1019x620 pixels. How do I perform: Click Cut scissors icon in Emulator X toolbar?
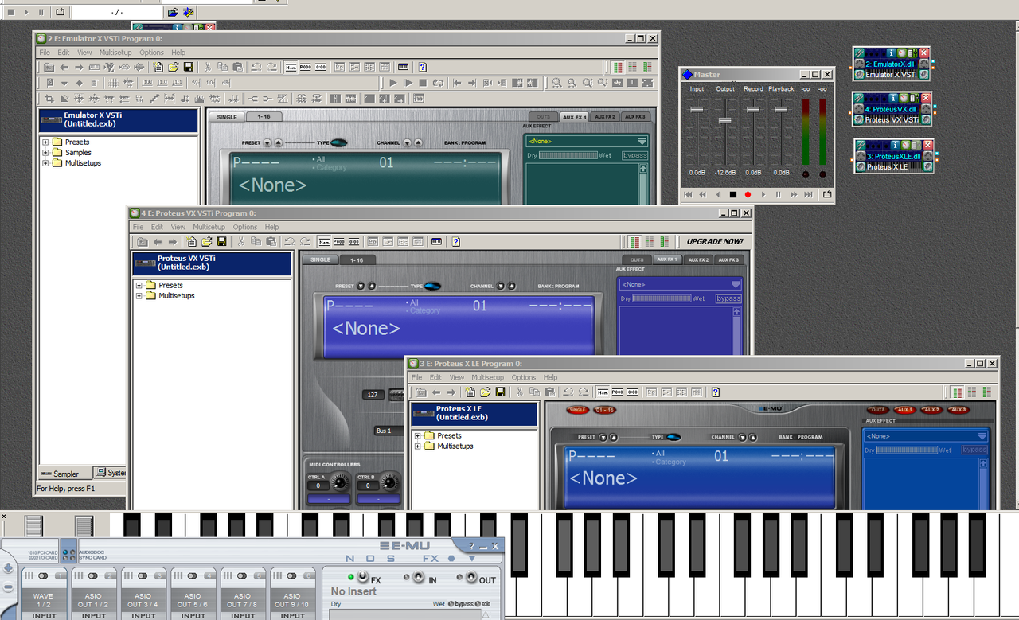[208, 67]
